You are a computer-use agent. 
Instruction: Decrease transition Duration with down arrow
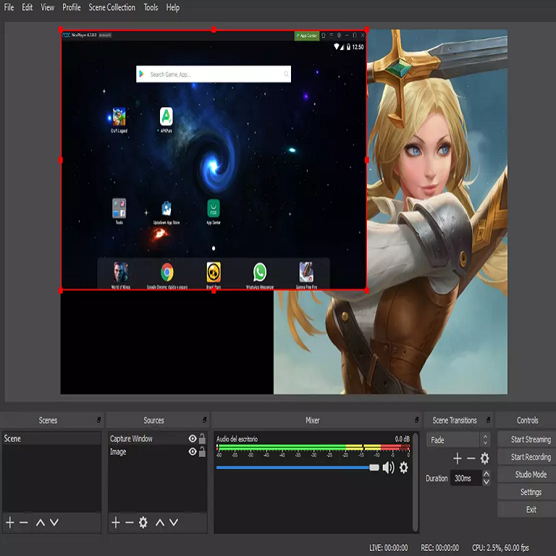(486, 482)
